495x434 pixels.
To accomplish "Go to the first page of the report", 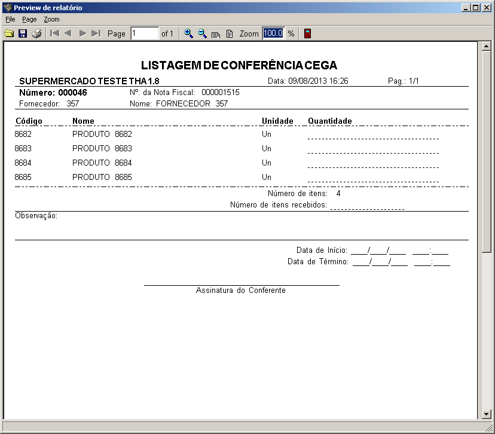I will (54, 33).
